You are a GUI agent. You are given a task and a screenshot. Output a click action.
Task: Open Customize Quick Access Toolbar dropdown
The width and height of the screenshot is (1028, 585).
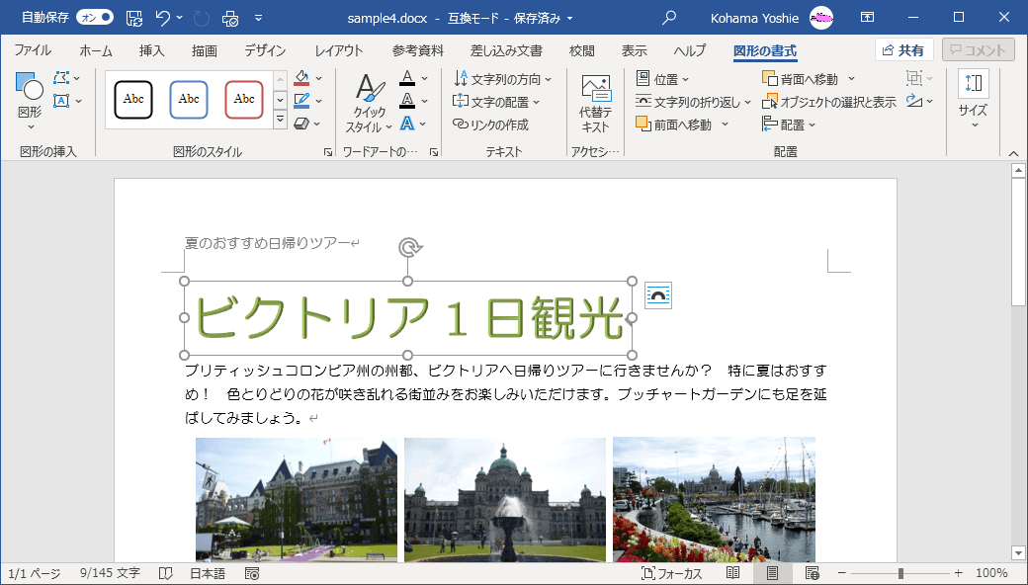258,18
